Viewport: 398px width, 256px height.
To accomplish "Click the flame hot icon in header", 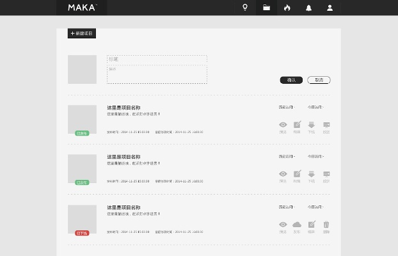I will pyautogui.click(x=287, y=8).
